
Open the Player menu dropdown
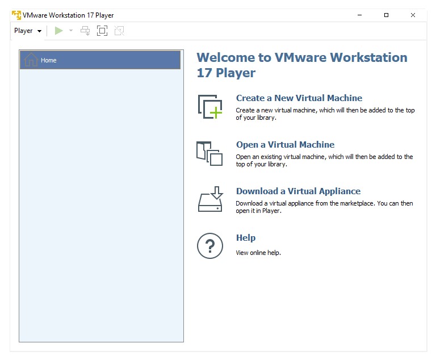(x=28, y=31)
